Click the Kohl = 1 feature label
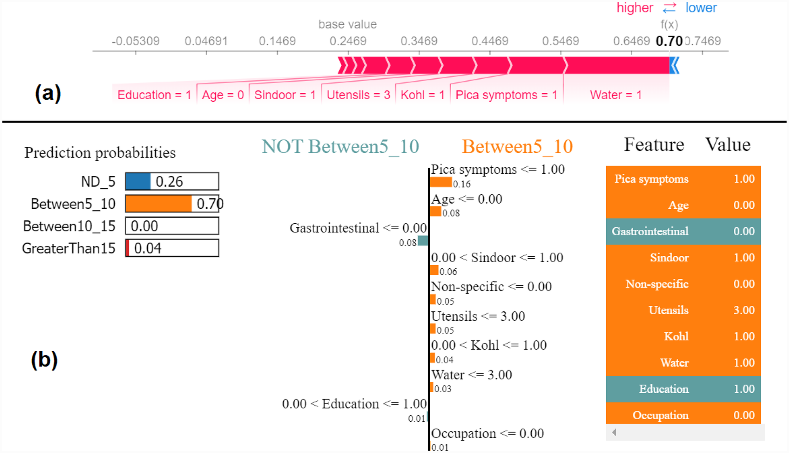The height and width of the screenshot is (453, 789). click(x=422, y=95)
